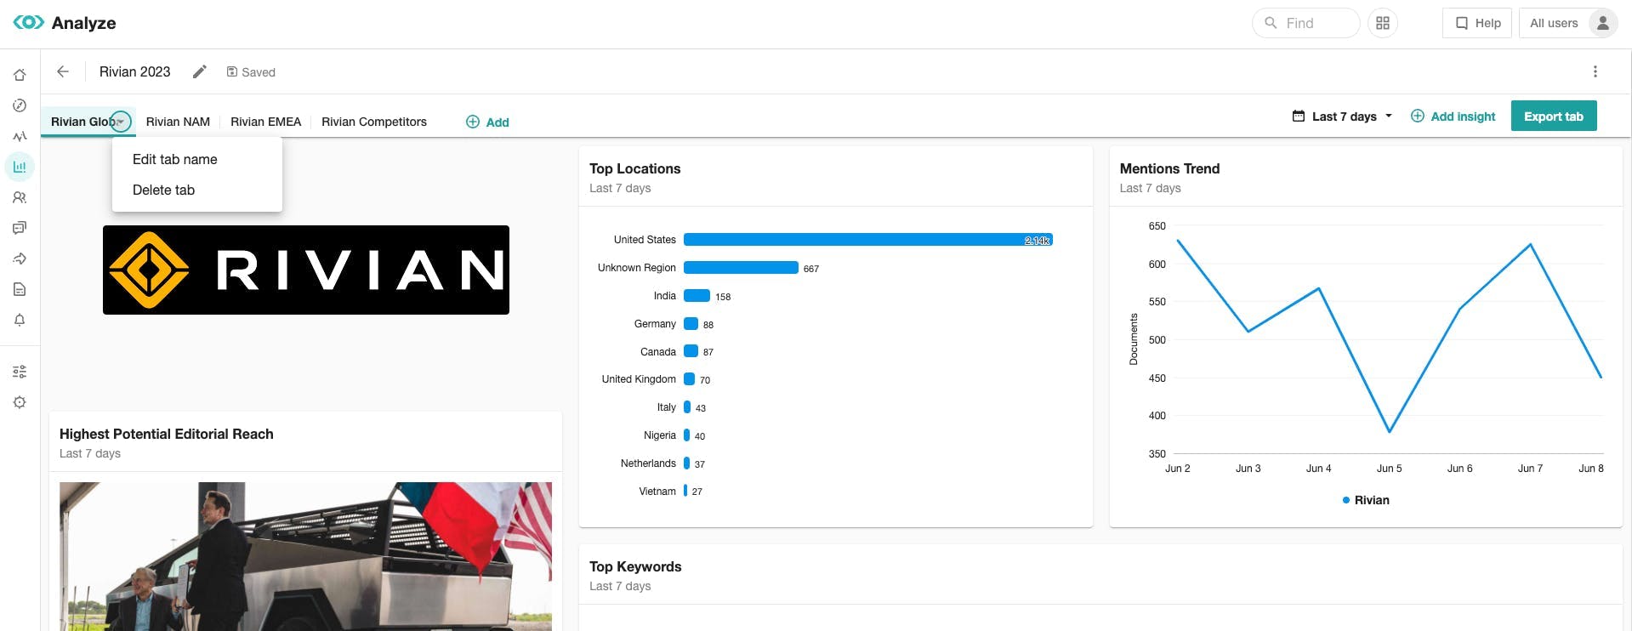
Task: Click the Jun 5 axis label
Action: [x=1390, y=469]
